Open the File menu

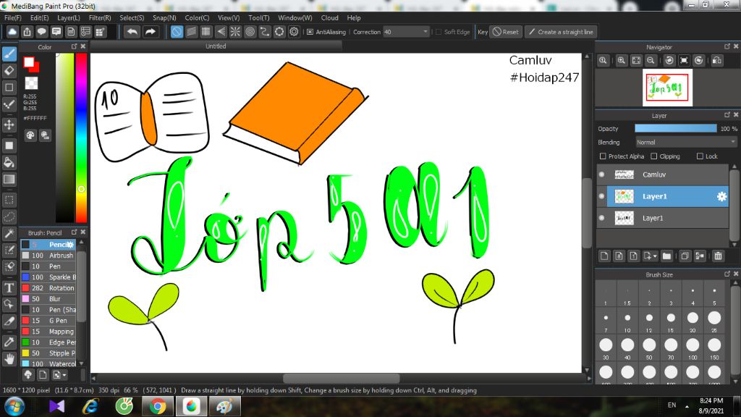[13, 17]
